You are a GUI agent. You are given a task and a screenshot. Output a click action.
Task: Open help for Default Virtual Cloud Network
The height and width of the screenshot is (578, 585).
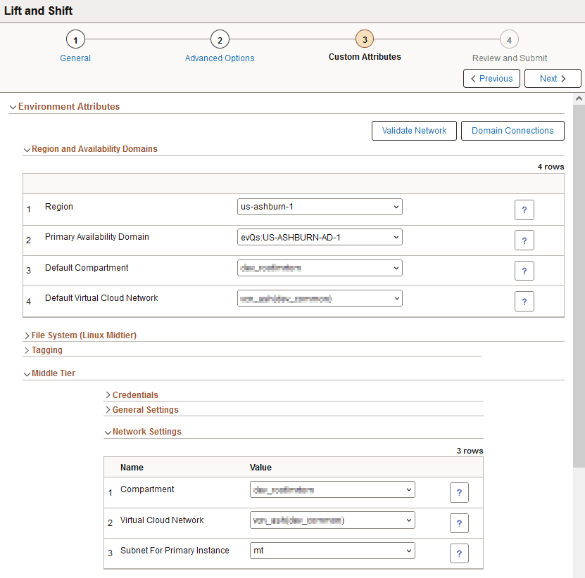coord(524,301)
